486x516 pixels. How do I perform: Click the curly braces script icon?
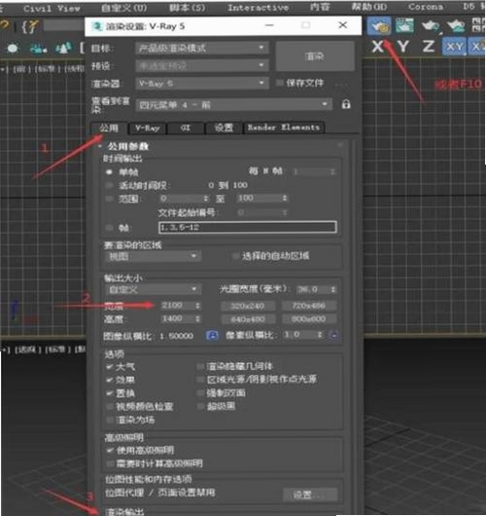tap(30, 26)
